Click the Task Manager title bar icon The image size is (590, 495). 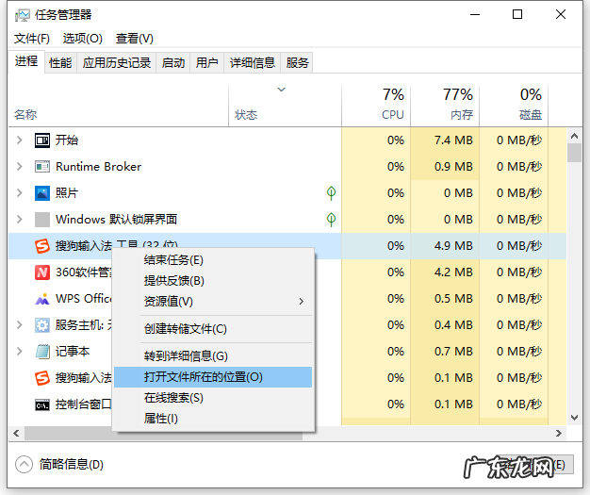23,15
